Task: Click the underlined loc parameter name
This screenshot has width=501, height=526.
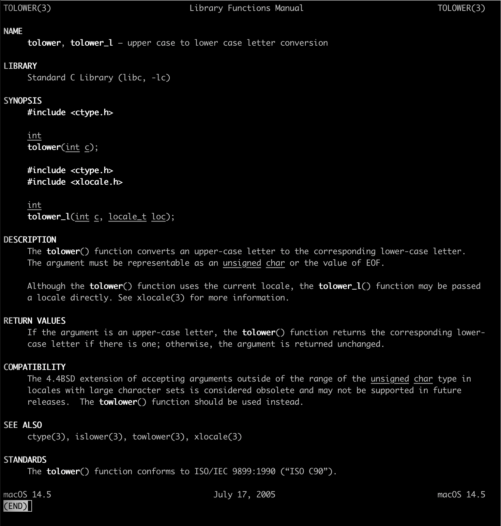Action: pos(158,217)
